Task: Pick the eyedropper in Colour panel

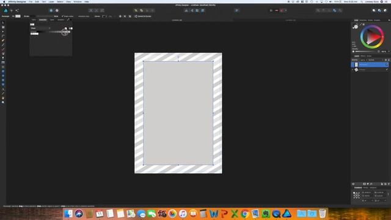Action: [x=361, y=24]
